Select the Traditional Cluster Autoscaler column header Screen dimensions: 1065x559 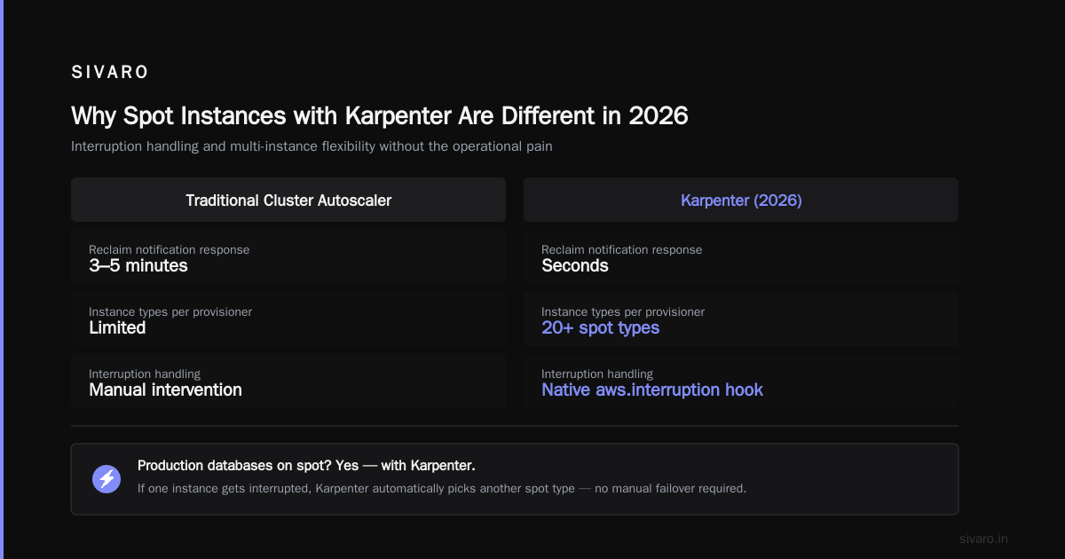pyautogui.click(x=288, y=200)
